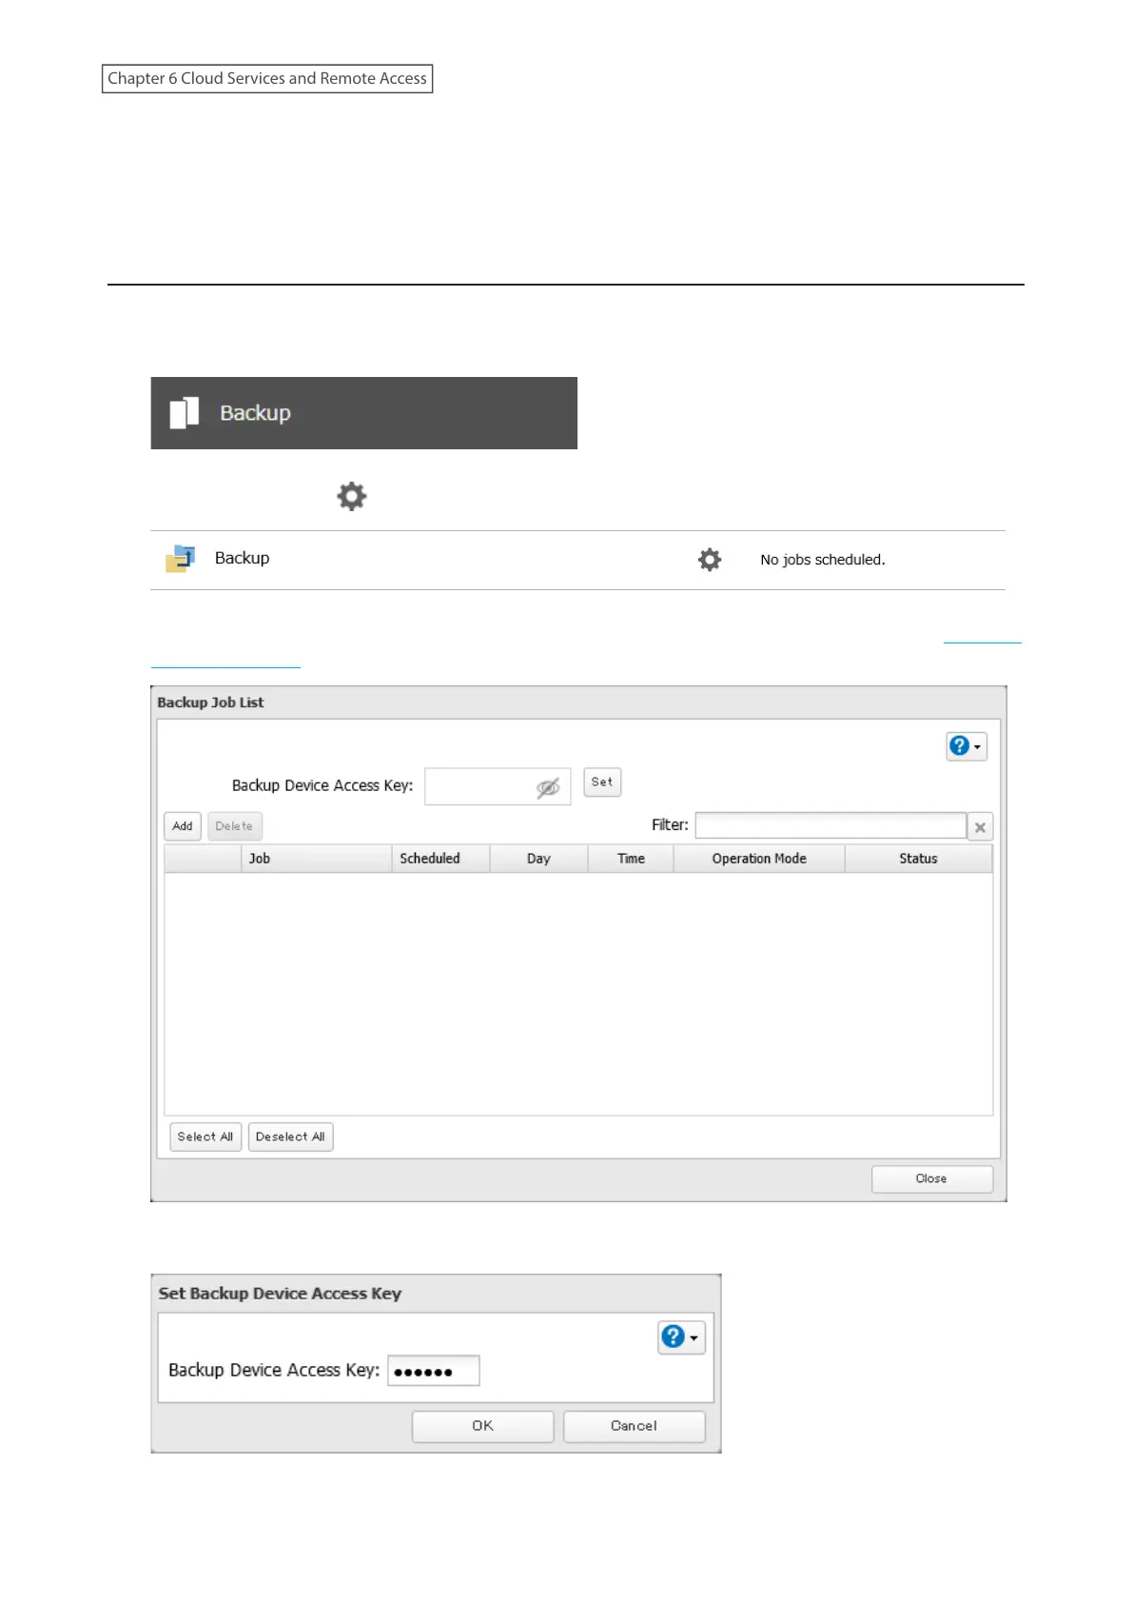Click the Backup Device Access Key password field
The image size is (1133, 1603).
click(434, 1371)
